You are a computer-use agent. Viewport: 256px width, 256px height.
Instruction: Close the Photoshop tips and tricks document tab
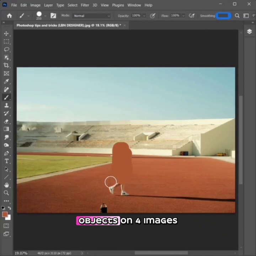click(x=124, y=25)
